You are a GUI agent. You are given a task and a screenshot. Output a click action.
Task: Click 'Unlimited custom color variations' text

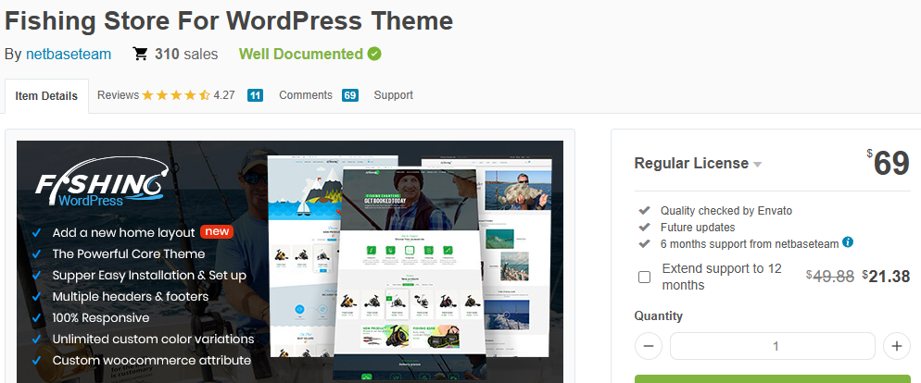pos(153,339)
